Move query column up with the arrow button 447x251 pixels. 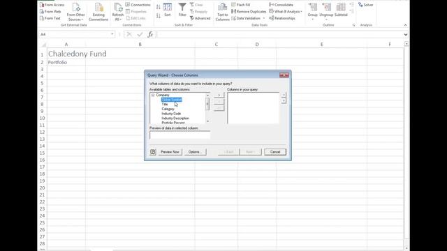tap(284, 95)
